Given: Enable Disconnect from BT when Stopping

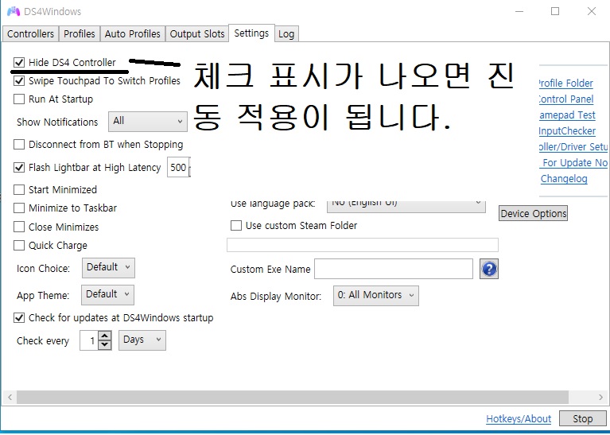Looking at the screenshot, I should (x=19, y=145).
